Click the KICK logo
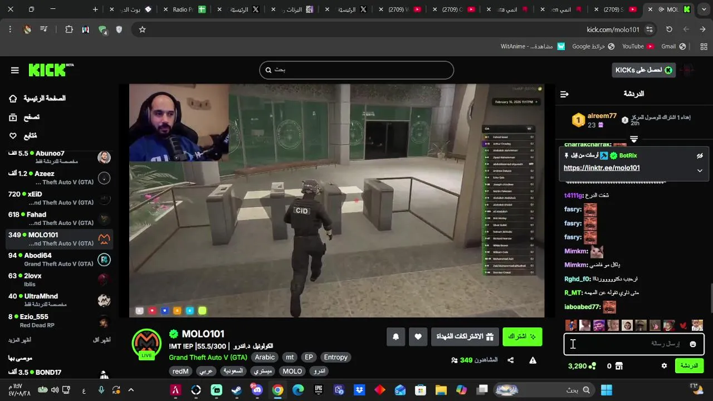Viewport: 713px width, 401px height. (51, 70)
